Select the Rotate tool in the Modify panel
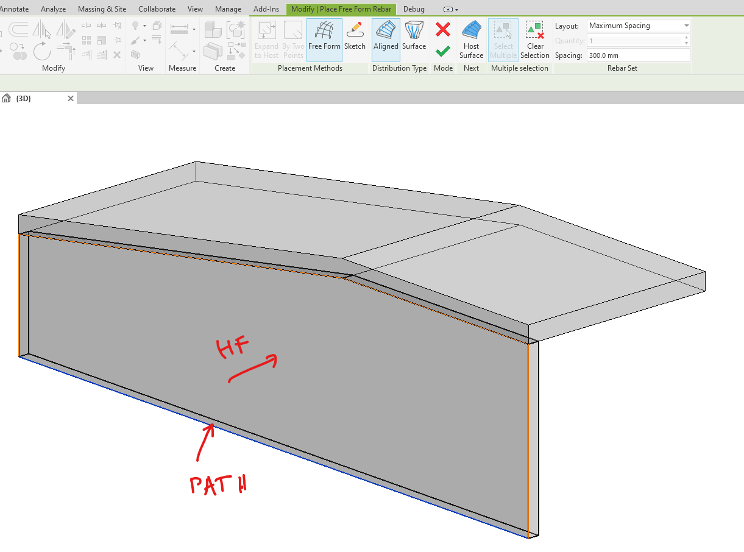The image size is (744, 552). coord(43,52)
